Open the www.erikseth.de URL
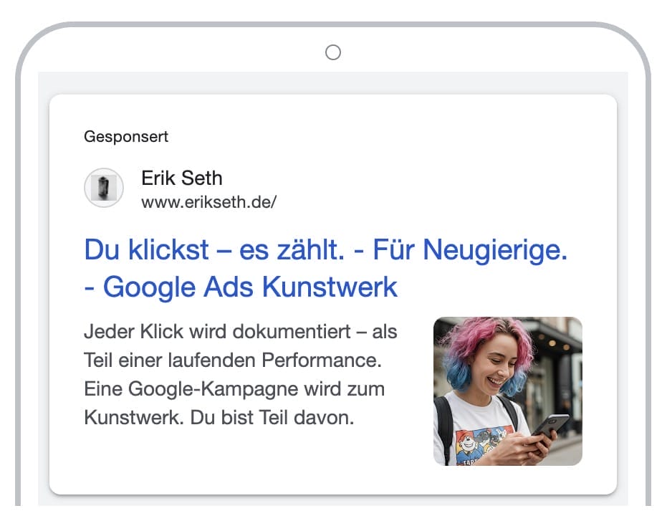This screenshot has height=516, width=662. tap(208, 201)
